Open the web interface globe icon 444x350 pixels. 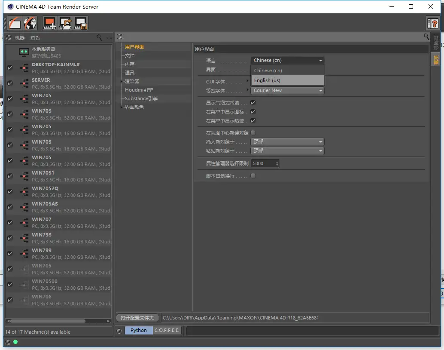30,23
